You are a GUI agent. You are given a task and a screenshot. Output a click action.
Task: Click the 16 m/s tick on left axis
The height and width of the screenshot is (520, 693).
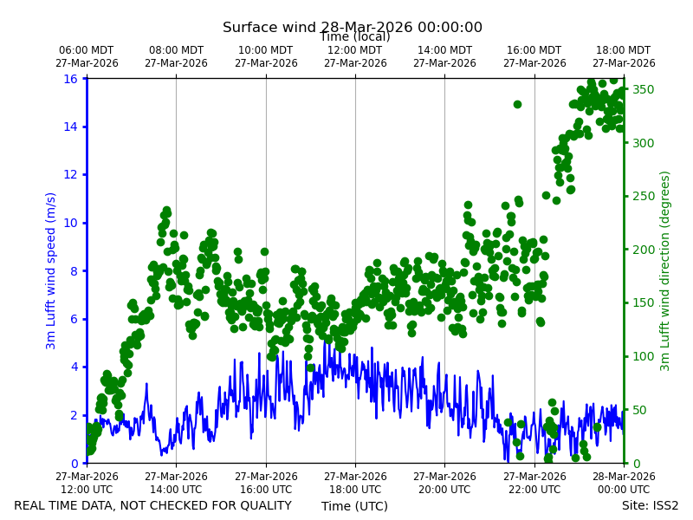click(71, 79)
